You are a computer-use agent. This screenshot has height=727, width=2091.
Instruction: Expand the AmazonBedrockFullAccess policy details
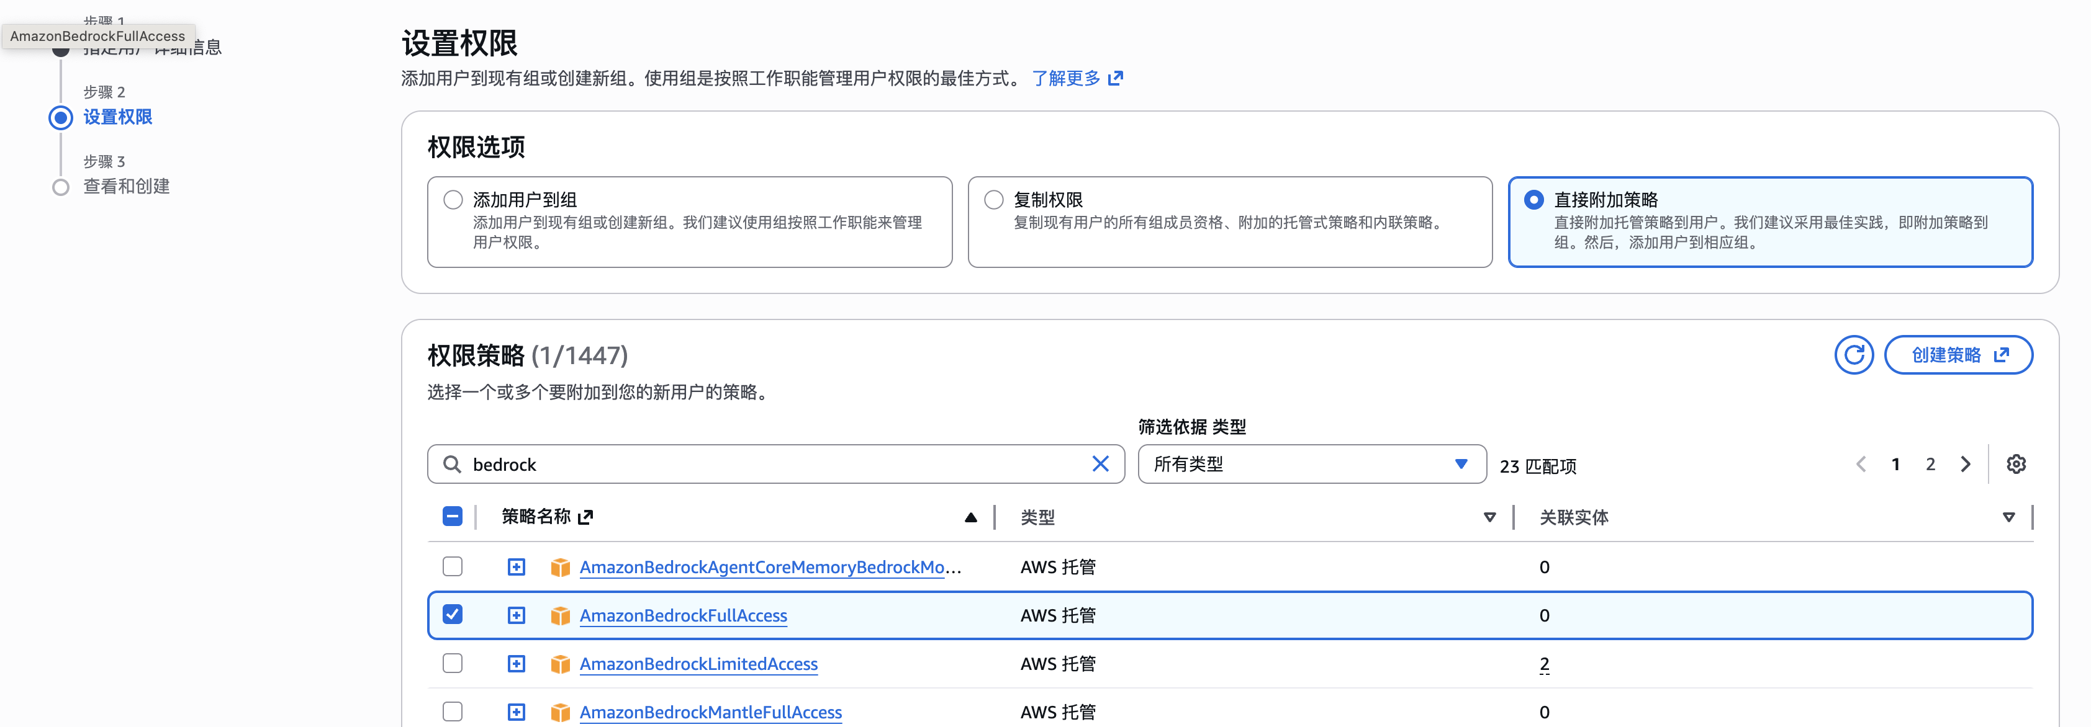tap(517, 615)
